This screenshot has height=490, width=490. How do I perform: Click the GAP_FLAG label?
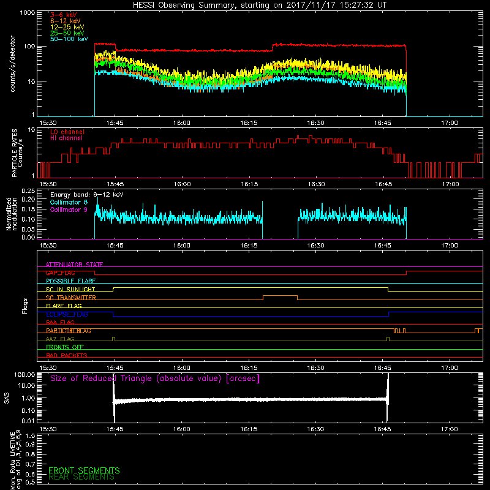click(x=60, y=273)
